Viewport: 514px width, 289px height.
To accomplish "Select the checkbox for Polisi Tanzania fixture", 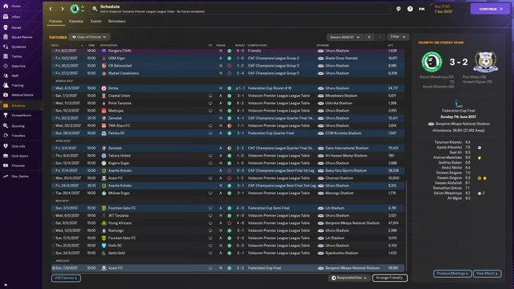I will (x=54, y=104).
